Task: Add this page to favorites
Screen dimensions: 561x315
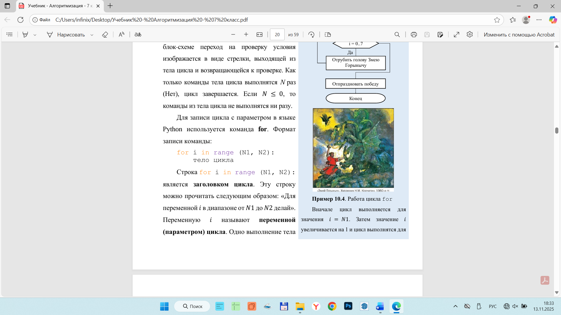Action: click(x=497, y=20)
